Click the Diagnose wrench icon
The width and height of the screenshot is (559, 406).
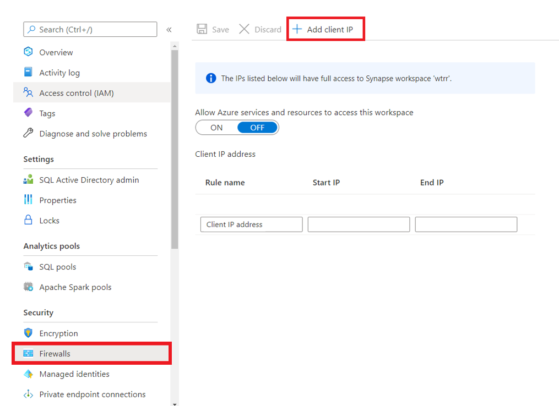tap(28, 133)
